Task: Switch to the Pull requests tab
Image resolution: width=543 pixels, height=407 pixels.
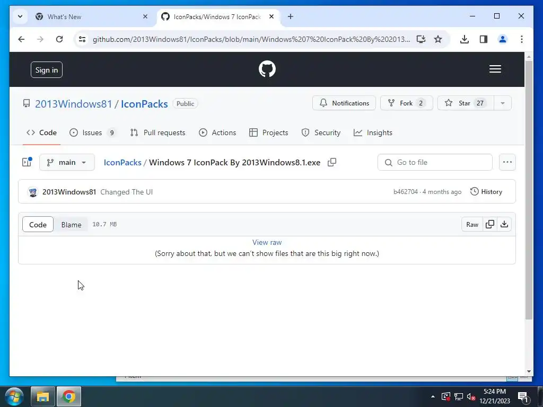Action: tap(157, 132)
